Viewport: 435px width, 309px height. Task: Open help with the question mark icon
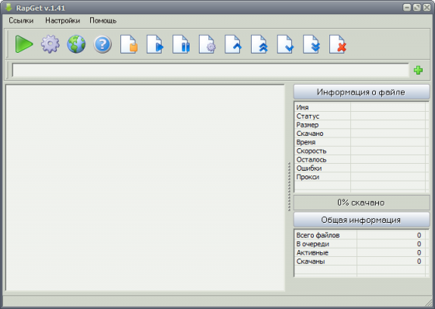coord(103,44)
